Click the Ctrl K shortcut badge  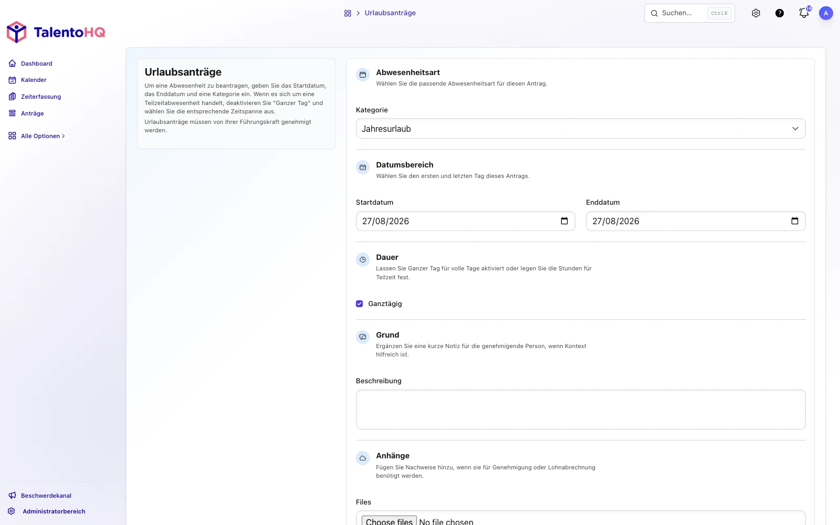click(x=719, y=13)
